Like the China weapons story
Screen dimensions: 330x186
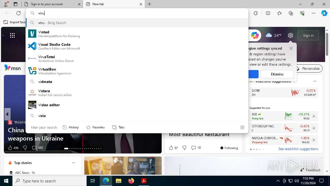tap(13, 148)
